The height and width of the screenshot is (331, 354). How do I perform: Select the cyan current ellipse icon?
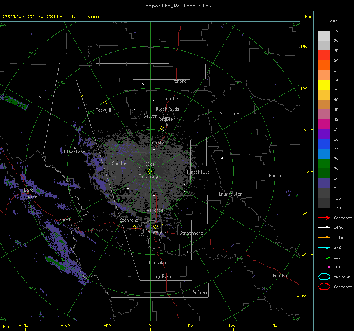point(324,277)
